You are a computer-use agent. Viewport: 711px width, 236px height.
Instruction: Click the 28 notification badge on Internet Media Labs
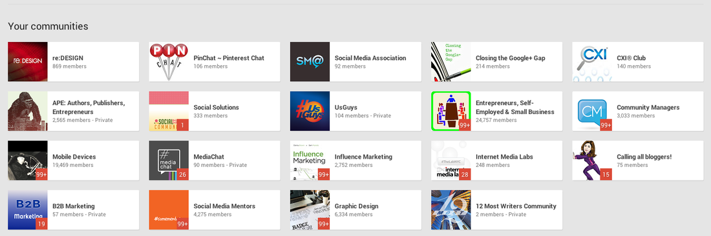pos(465,175)
